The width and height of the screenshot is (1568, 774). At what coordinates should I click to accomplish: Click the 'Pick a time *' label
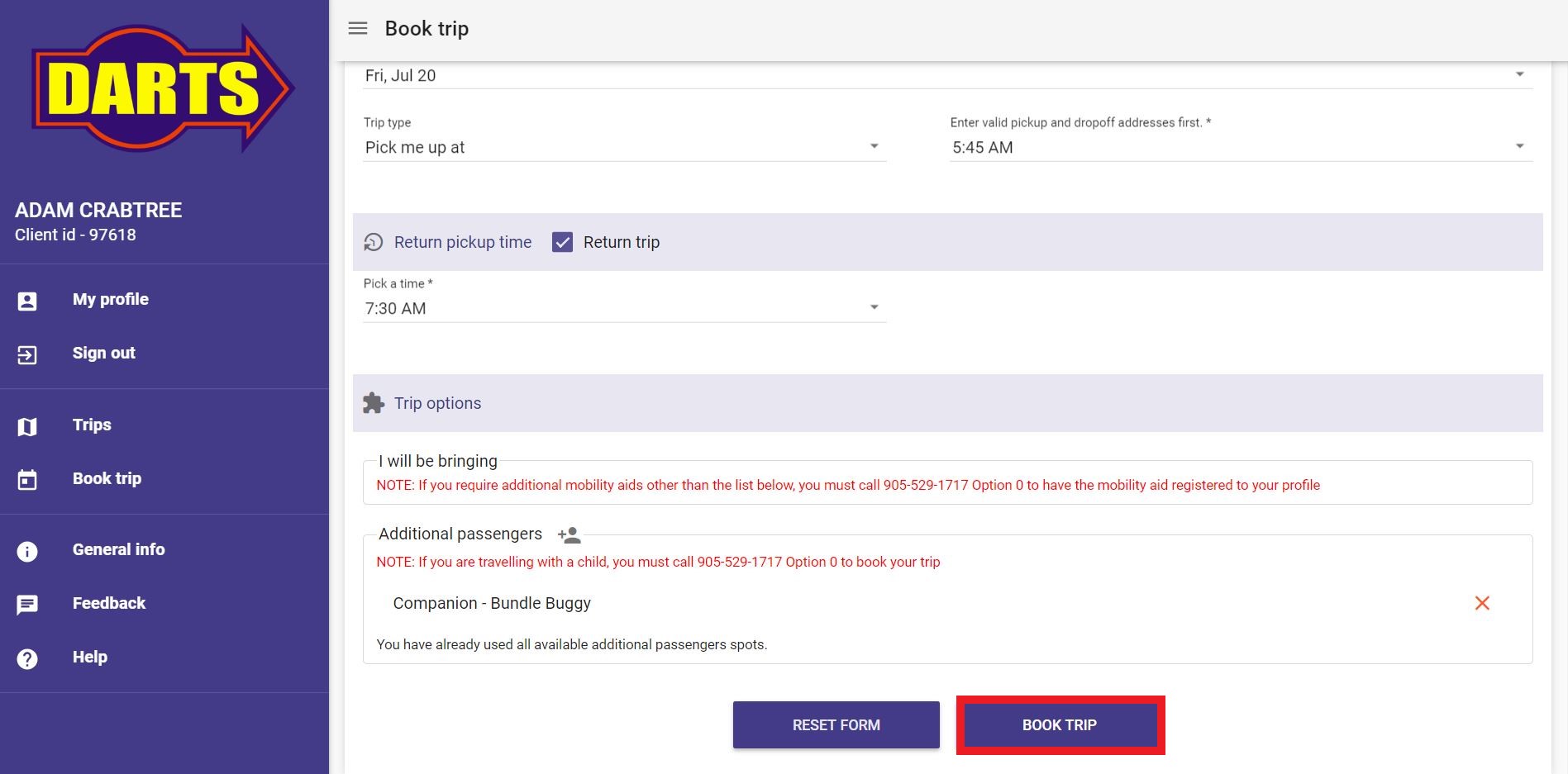click(398, 283)
